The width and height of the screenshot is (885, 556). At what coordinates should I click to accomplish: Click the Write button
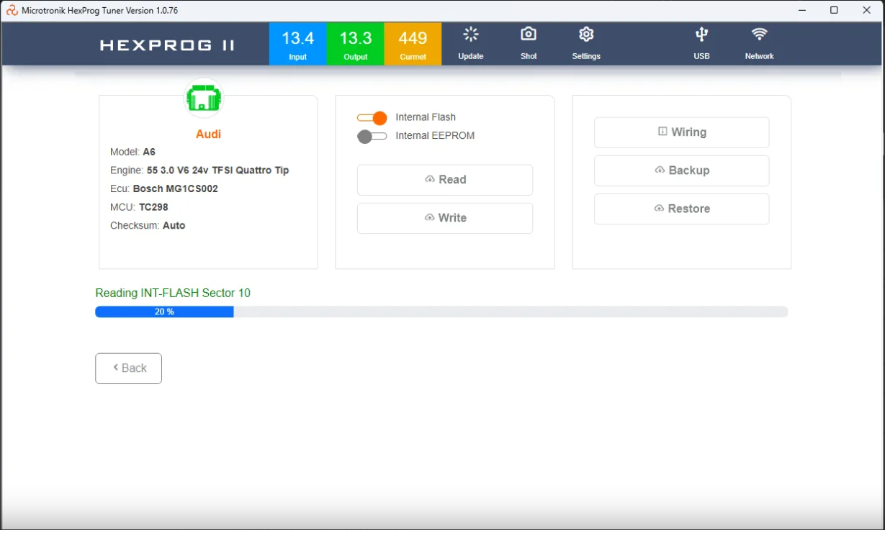pos(445,218)
